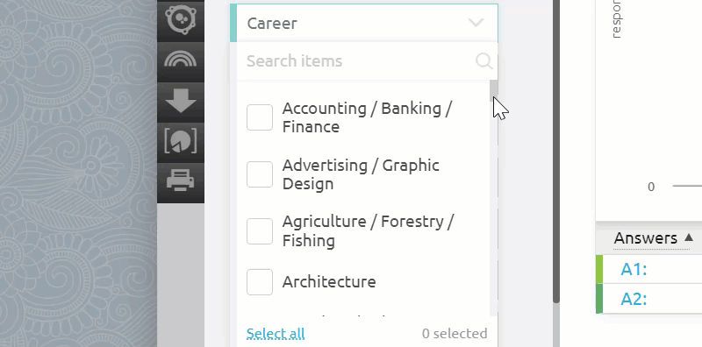Open the rainbow arc chart icon
Viewport: 702px width, 347px height.
[x=181, y=59]
